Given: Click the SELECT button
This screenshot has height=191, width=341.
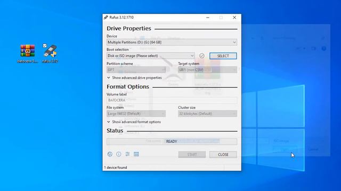Looking at the screenshot, I should (223, 56).
